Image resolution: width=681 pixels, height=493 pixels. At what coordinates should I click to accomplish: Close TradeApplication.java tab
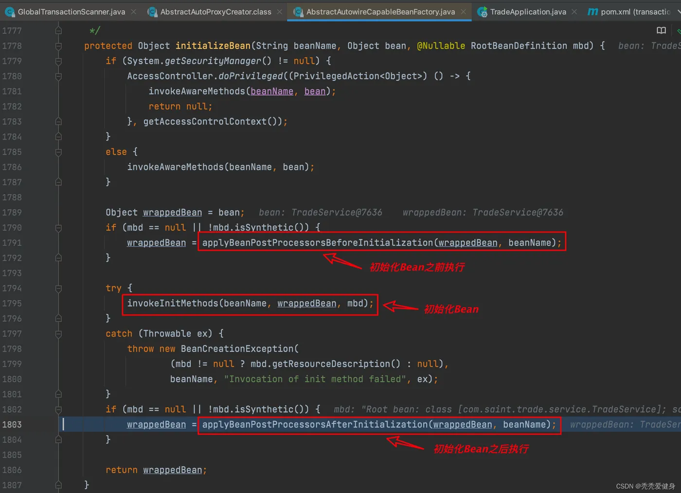click(574, 12)
